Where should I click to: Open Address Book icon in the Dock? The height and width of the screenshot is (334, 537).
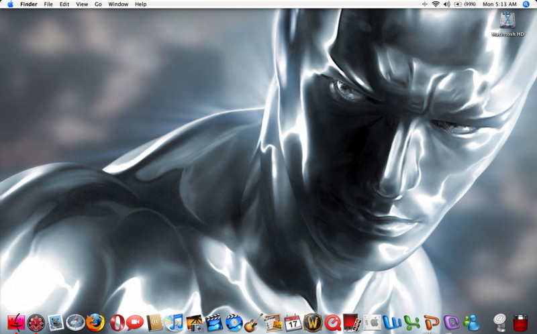[155, 323]
